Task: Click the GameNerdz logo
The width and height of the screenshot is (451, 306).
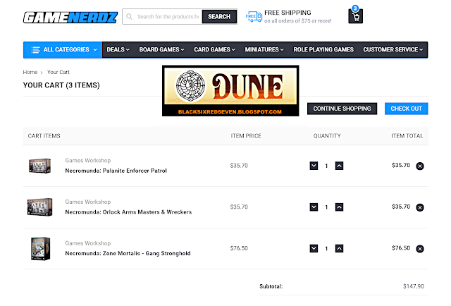Action: click(70, 17)
